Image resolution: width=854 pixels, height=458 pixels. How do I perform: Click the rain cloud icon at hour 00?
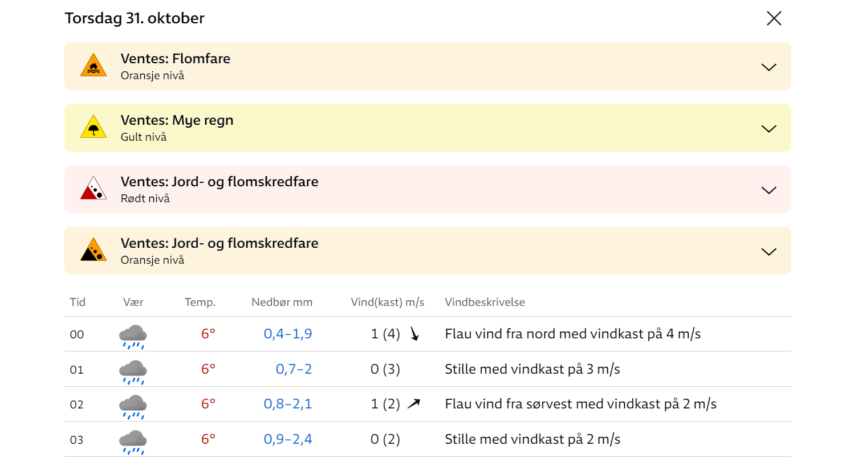[133, 336]
